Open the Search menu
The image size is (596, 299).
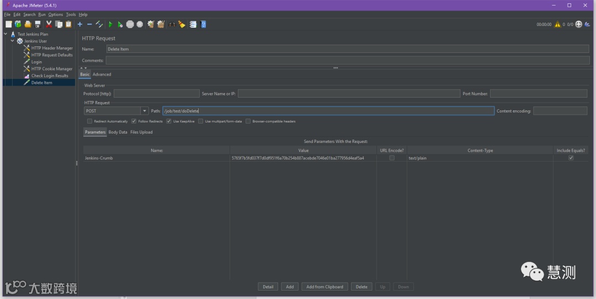point(29,14)
